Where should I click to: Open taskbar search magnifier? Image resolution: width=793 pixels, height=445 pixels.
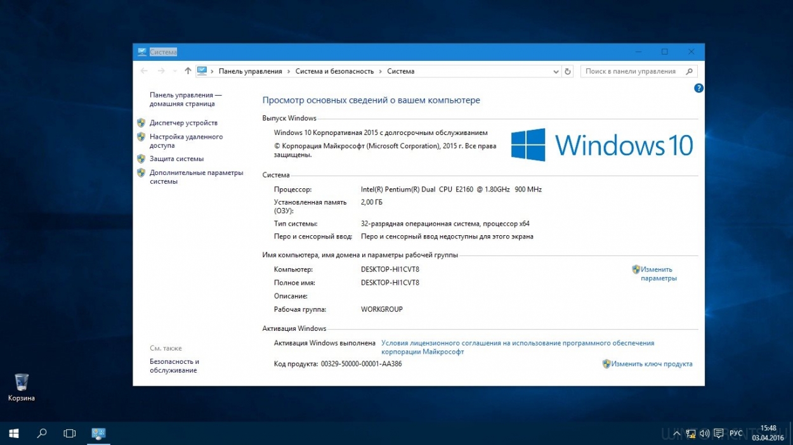click(42, 434)
